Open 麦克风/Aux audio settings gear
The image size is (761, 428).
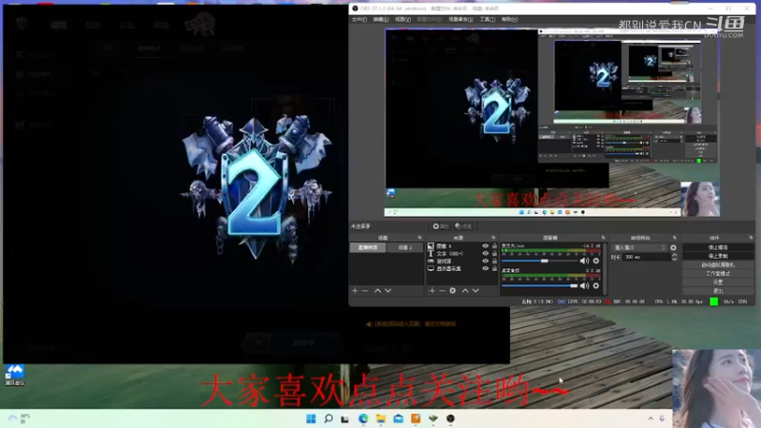[x=596, y=261]
